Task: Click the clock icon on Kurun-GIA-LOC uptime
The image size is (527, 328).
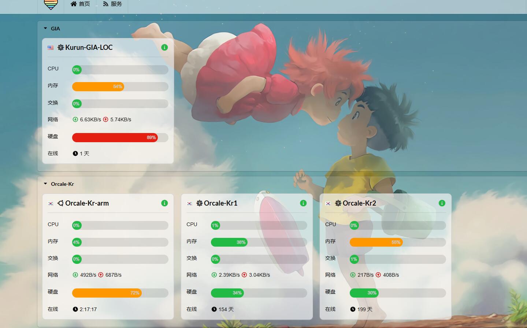Action: point(75,154)
